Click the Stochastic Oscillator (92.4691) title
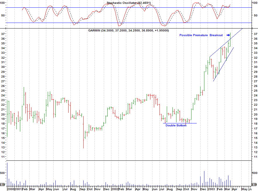258x191 pixels. pyautogui.click(x=129, y=3)
